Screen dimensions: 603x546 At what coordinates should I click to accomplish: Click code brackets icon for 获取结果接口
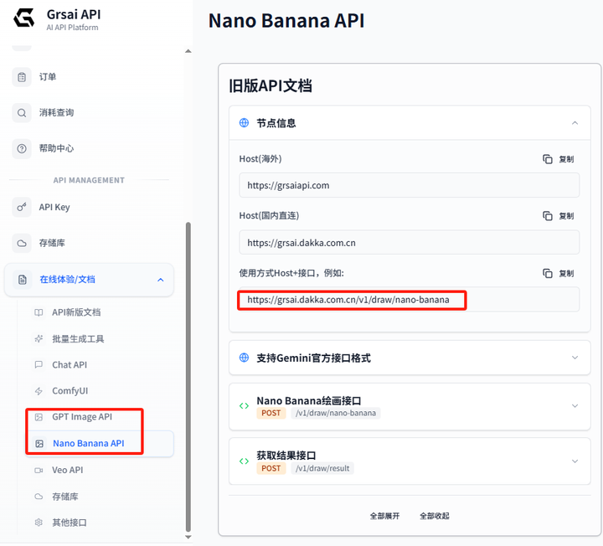pyautogui.click(x=244, y=461)
